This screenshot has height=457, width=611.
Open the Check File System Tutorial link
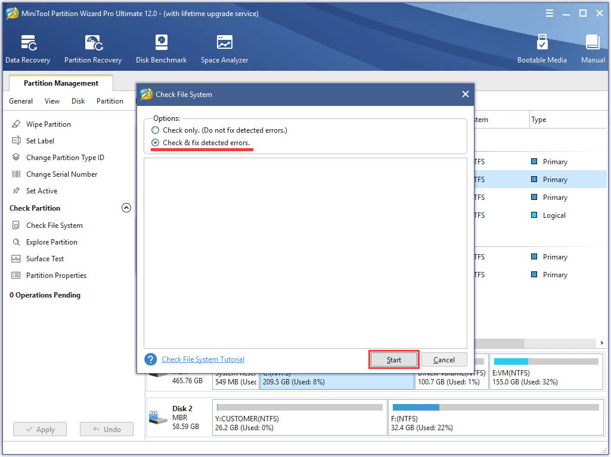(x=203, y=359)
